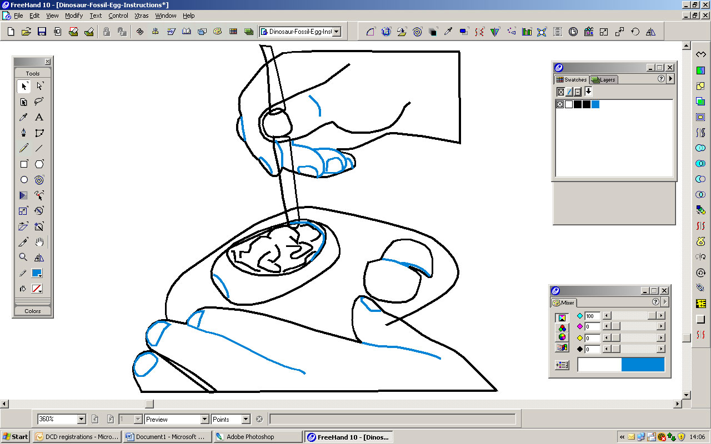Screen dimensions: 711x444
Task: Click the Save floppy disk icon
Action: (x=42, y=32)
